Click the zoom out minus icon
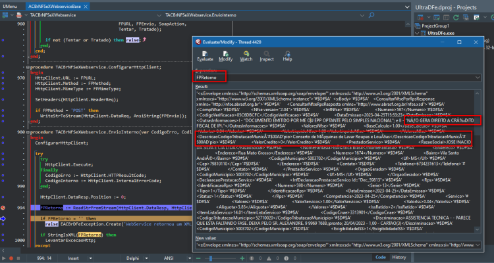Image resolution: width=494 pixels, height=263 pixels. coord(198,258)
